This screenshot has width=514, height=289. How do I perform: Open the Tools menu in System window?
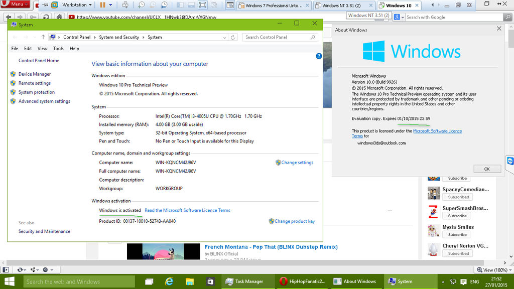58,48
